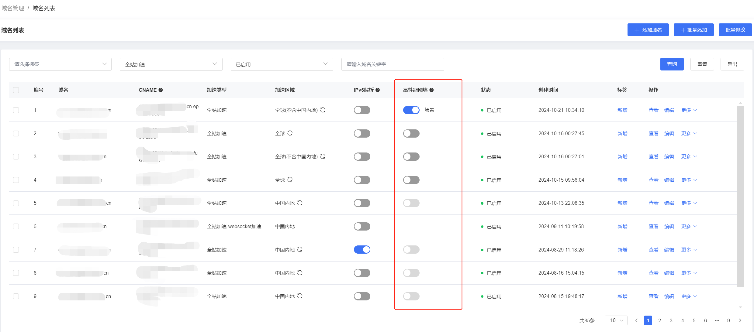The height and width of the screenshot is (332, 754).
Task: Click the table vertical scrollbar thumb
Action: click(x=740, y=196)
